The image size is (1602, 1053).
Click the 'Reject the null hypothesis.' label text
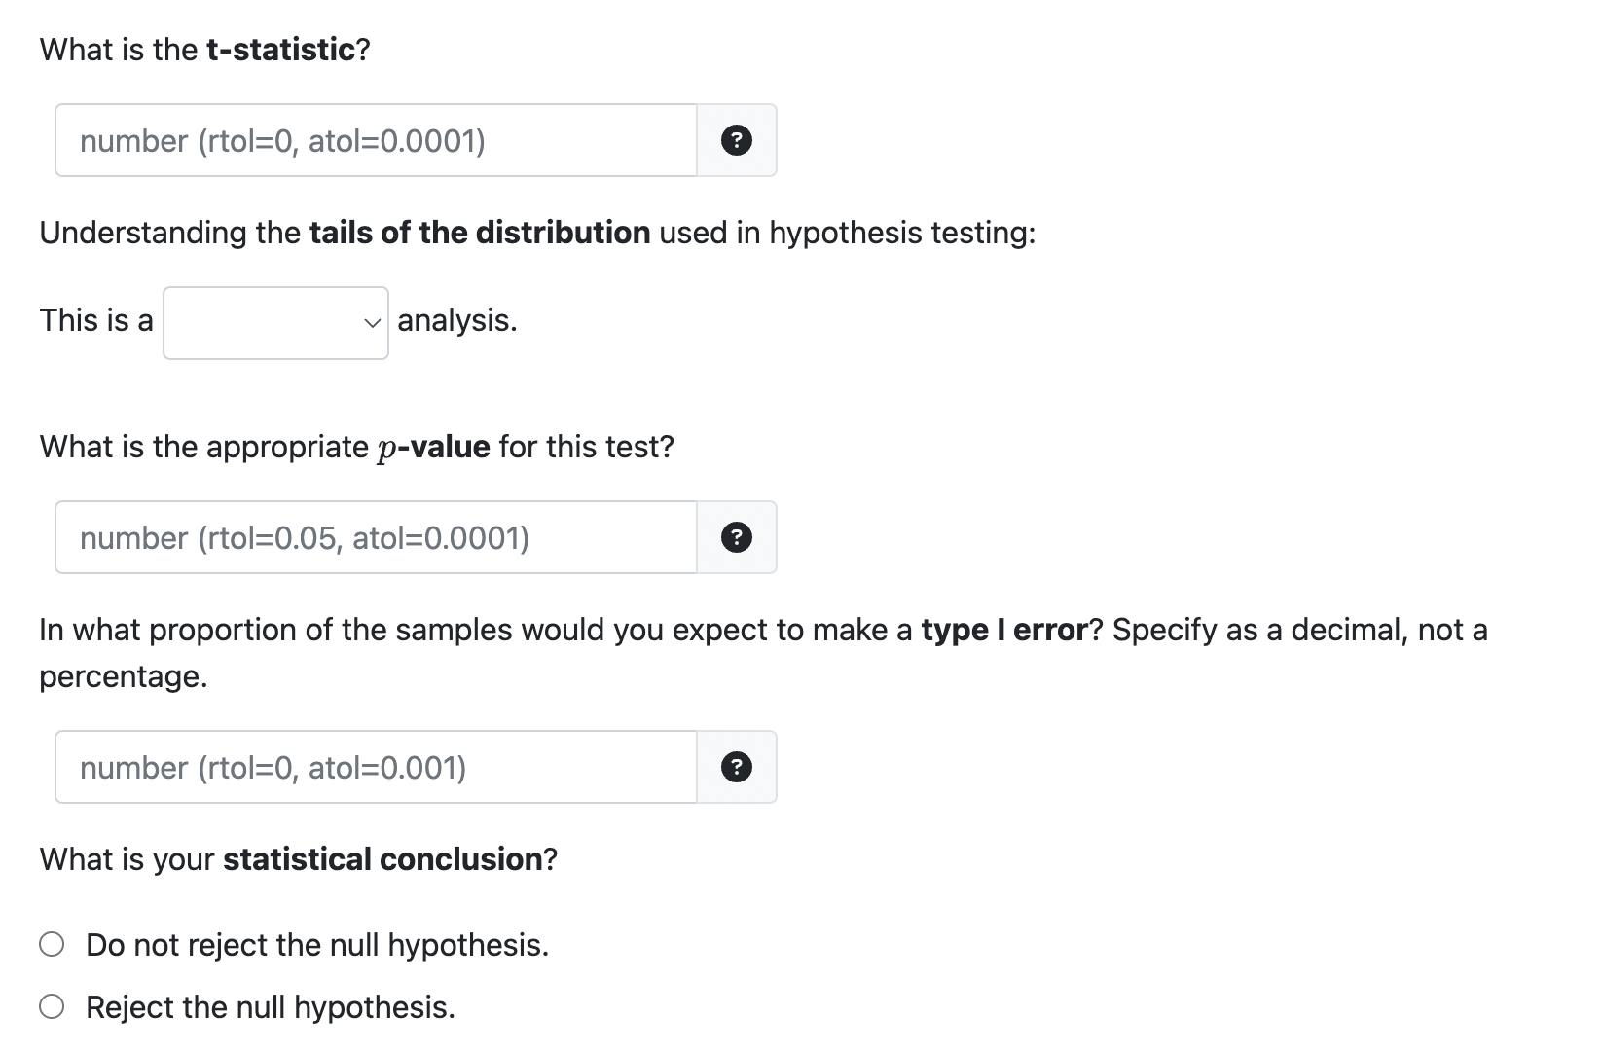click(x=271, y=1007)
